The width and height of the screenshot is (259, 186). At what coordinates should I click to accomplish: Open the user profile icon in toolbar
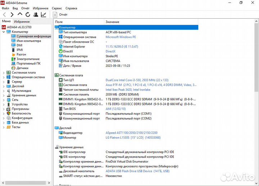pyautogui.click(x=36, y=15)
